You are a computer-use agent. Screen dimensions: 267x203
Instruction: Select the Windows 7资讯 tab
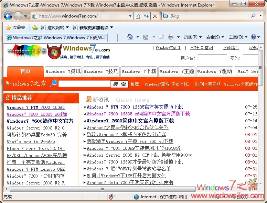click(63, 71)
